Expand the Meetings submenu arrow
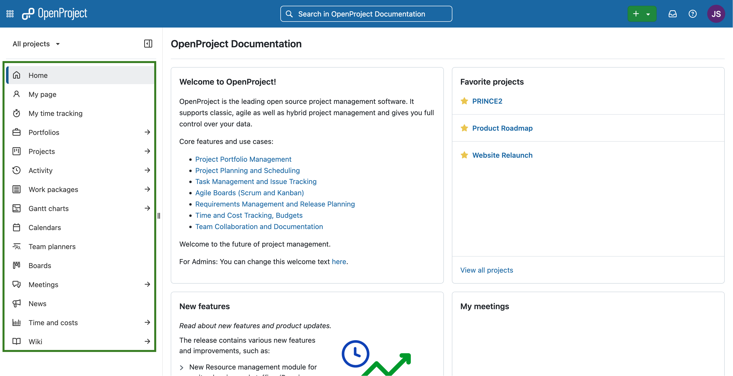Viewport: 733px width, 376px height. (147, 284)
